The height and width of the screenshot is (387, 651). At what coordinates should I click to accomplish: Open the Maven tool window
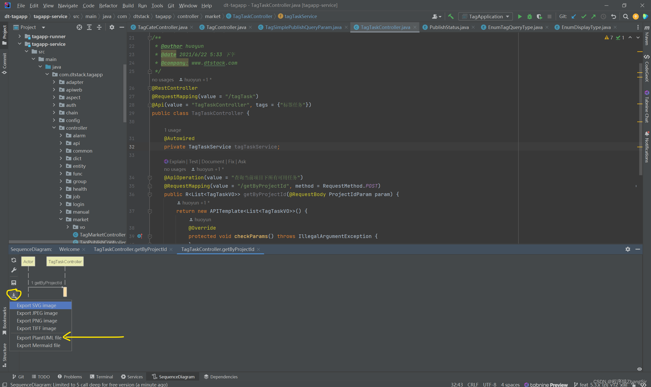(x=647, y=35)
